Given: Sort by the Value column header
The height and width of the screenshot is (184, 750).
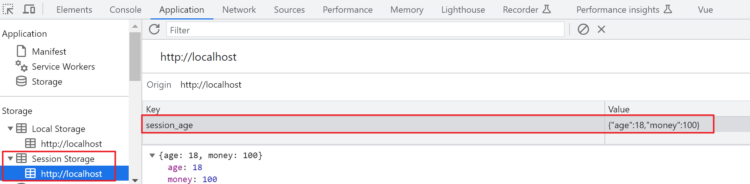Looking at the screenshot, I should tap(677, 109).
